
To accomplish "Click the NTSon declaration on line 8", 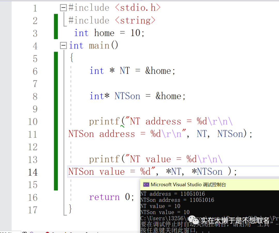I will click(127, 96).
